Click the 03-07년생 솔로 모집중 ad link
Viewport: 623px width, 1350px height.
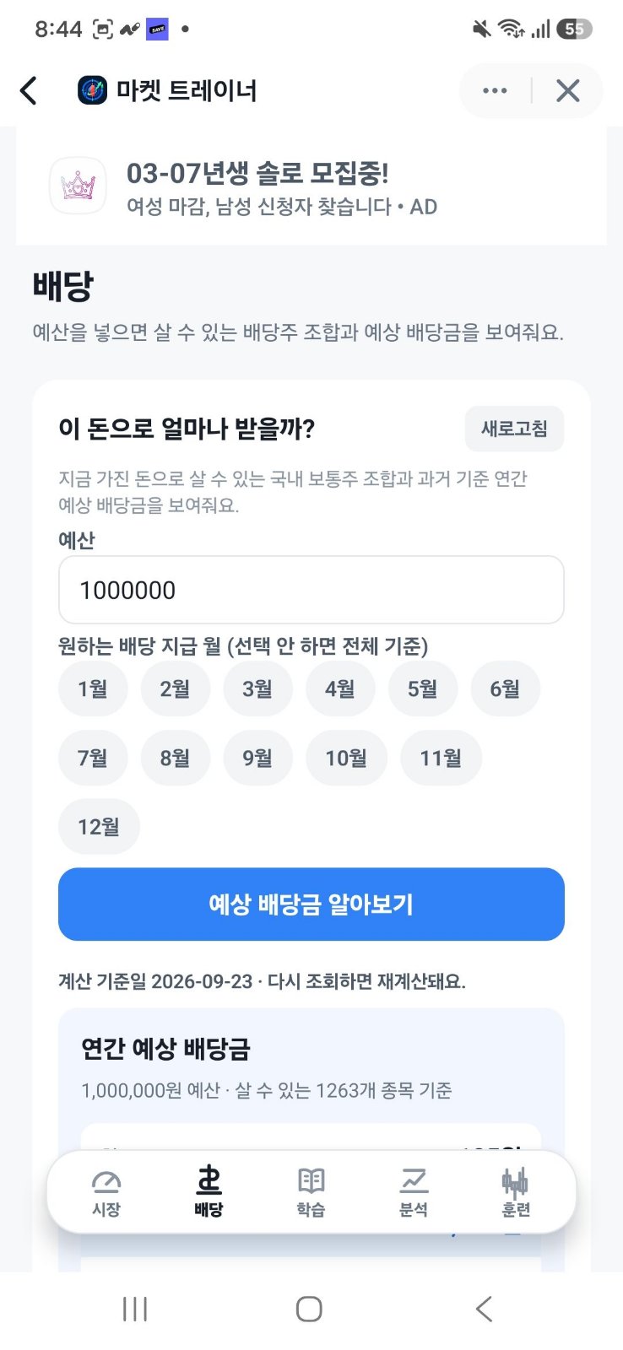click(257, 173)
